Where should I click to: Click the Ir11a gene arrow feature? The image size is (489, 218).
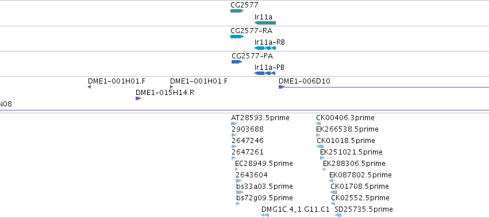pyautogui.click(x=265, y=23)
